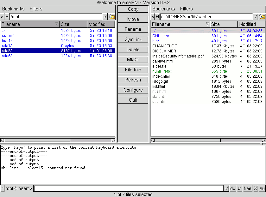Toggle the right pane's < arrow button
The image size is (266, 197).
[153, 17]
